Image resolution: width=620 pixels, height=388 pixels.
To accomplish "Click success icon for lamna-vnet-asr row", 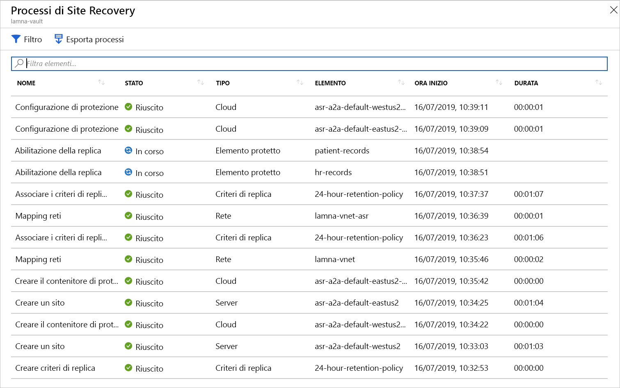I will 128,215.
